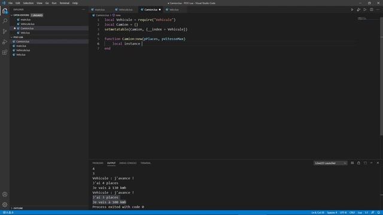Screen dimensions: 383x215
Task: Open editor More Actions ellipsis
Action: click(x=378, y=10)
